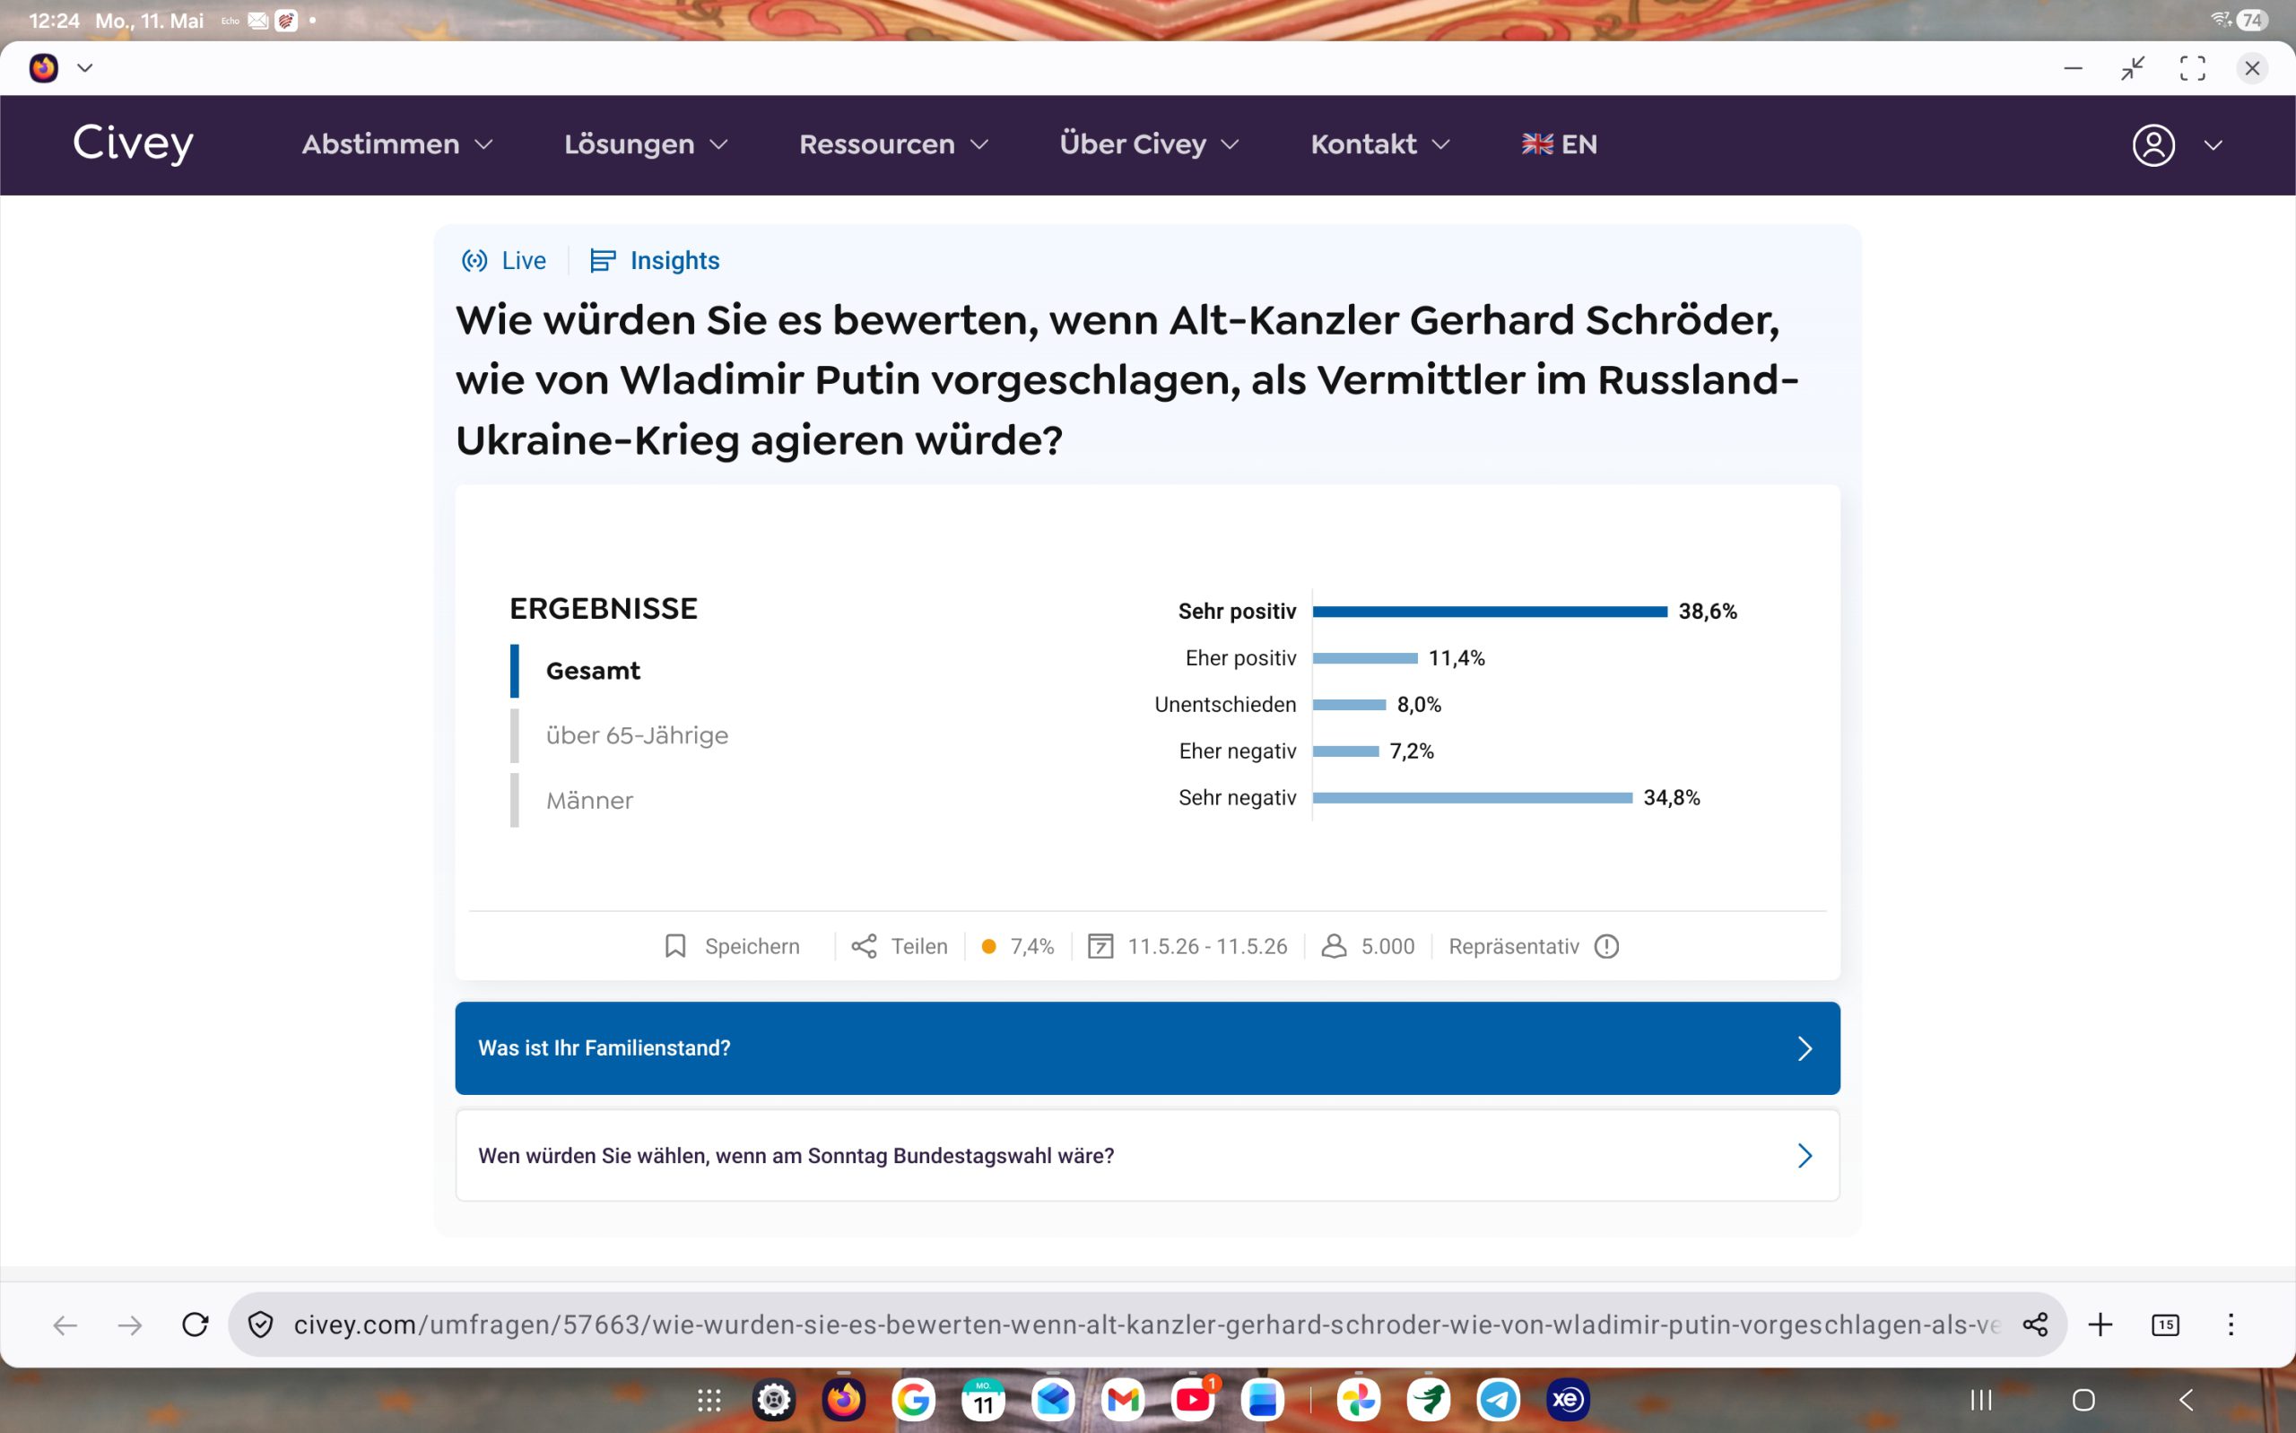
Task: Expand the Ressourcen menu
Action: 894,144
